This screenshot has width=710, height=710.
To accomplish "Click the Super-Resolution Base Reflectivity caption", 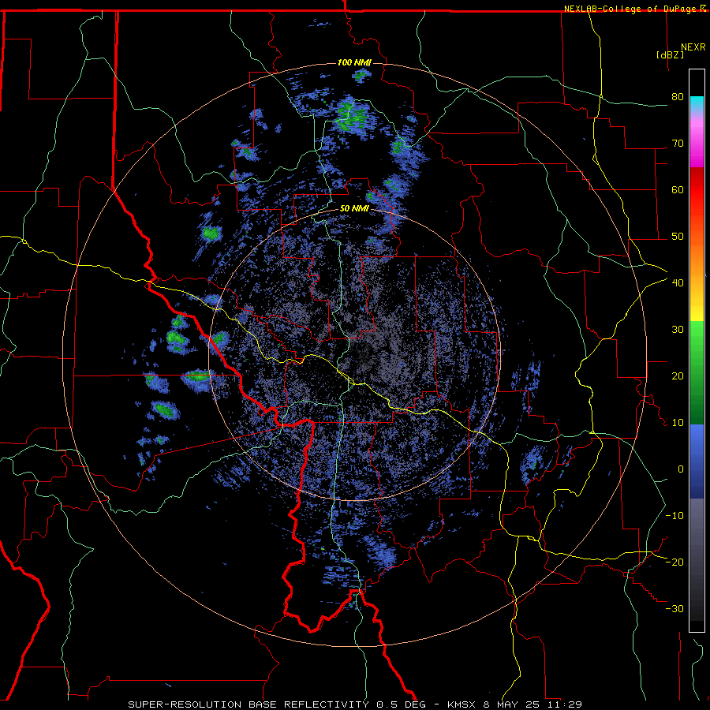I will (x=354, y=704).
